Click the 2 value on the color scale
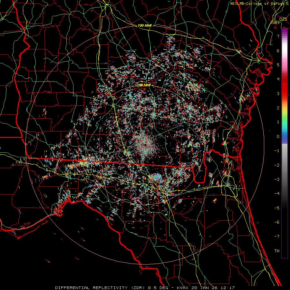 click(x=278, y=108)
